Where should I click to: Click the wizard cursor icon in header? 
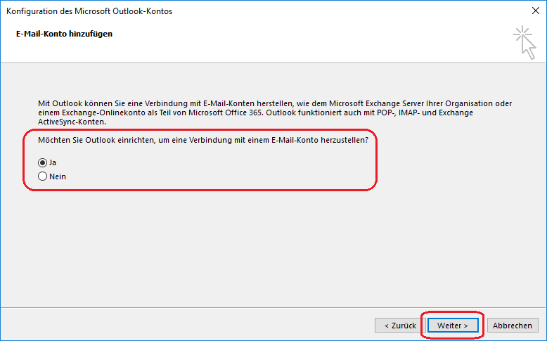pyautogui.click(x=525, y=42)
